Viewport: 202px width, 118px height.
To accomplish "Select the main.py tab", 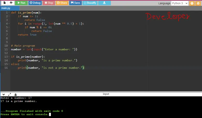I will 6,8.
